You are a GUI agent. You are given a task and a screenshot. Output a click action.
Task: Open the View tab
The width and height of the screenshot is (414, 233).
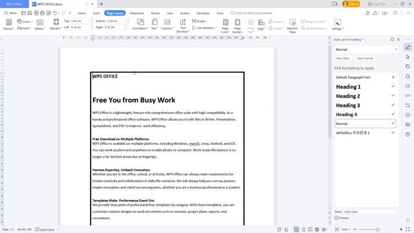point(169,13)
